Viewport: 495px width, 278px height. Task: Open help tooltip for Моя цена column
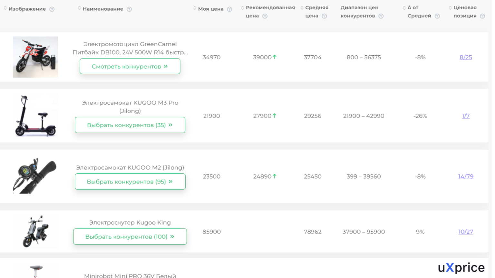tap(229, 9)
